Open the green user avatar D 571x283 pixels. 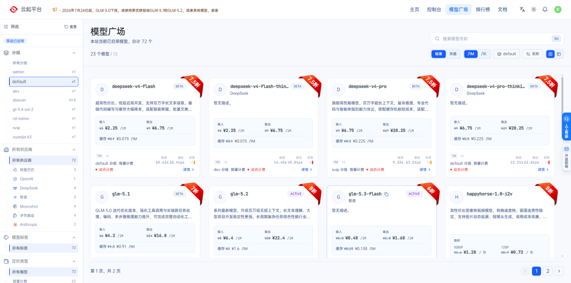click(558, 9)
